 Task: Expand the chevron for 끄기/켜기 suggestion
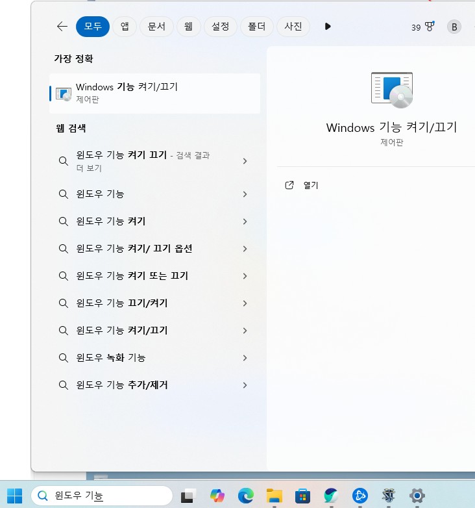point(245,303)
